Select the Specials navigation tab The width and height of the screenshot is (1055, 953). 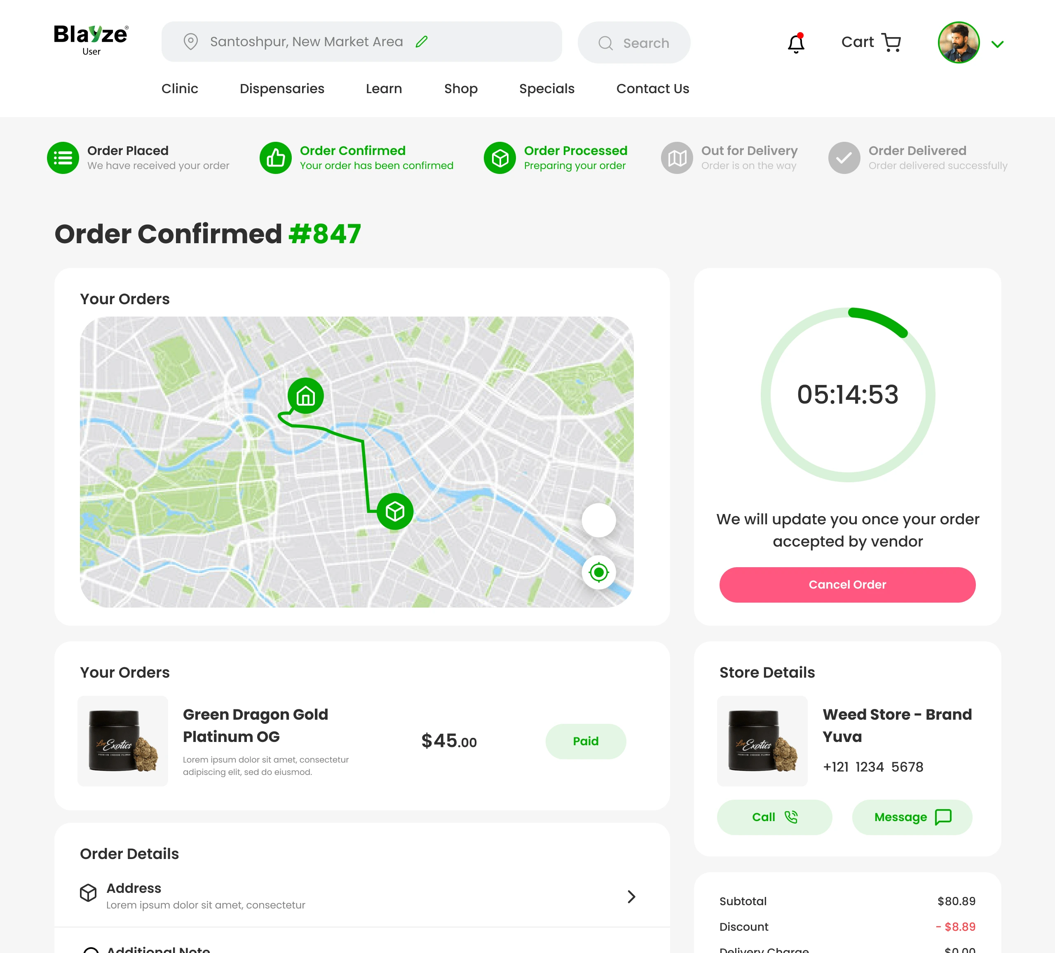pyautogui.click(x=546, y=88)
